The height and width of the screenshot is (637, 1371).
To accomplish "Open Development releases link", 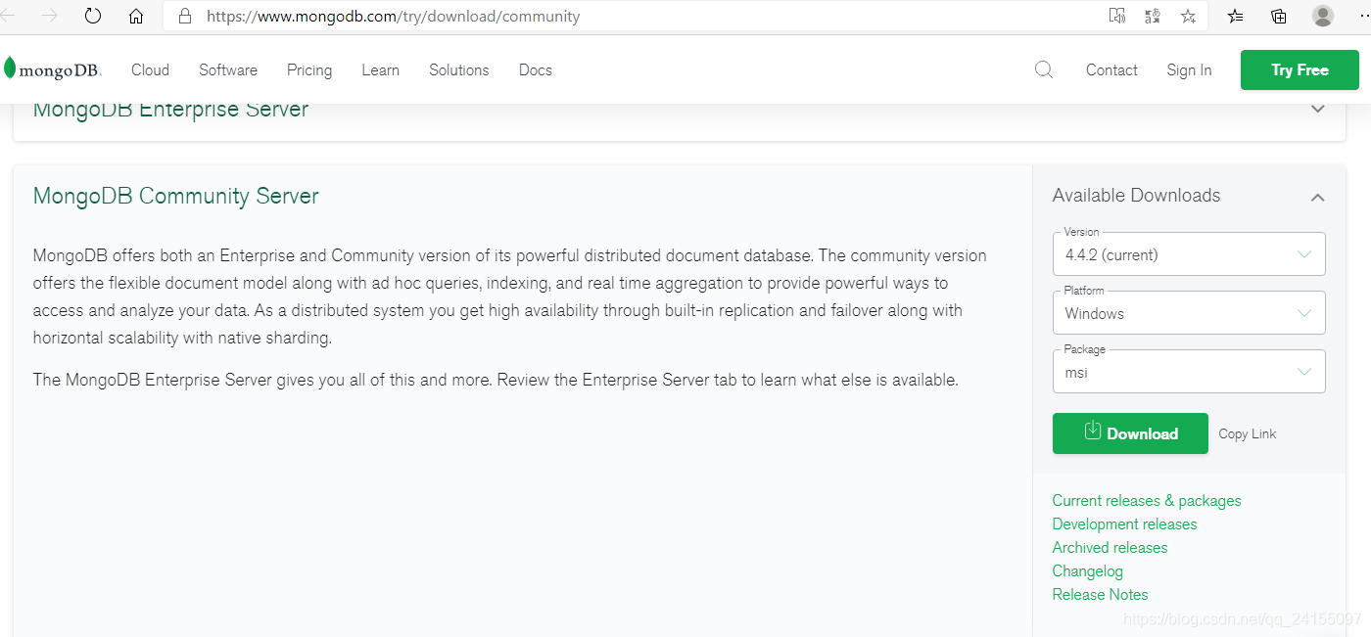I will (1124, 524).
